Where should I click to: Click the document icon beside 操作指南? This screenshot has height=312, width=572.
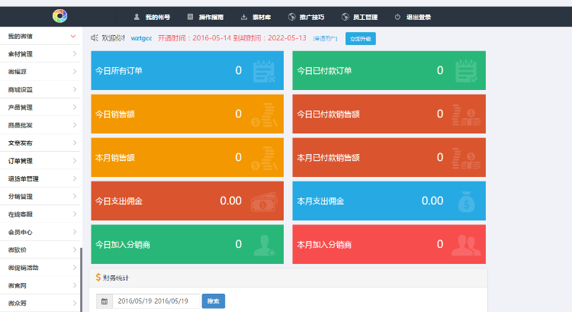click(190, 17)
